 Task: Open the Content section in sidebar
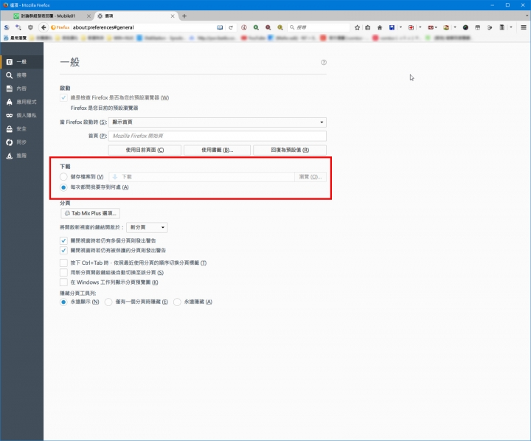tap(21, 88)
